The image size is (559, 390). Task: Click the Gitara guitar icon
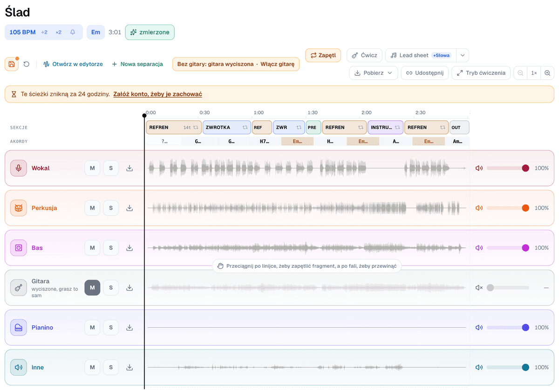coord(19,288)
